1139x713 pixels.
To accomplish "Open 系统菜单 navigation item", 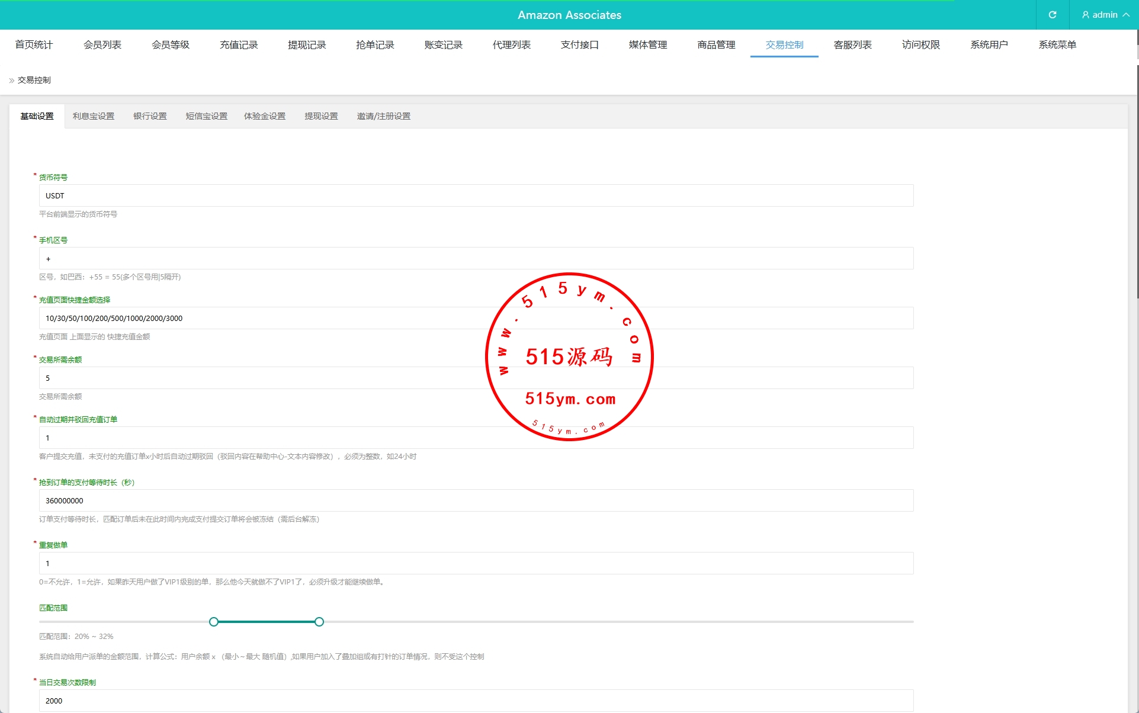I will pos(1057,45).
